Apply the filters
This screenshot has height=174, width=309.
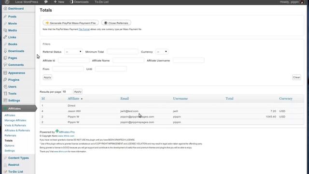(x=47, y=77)
